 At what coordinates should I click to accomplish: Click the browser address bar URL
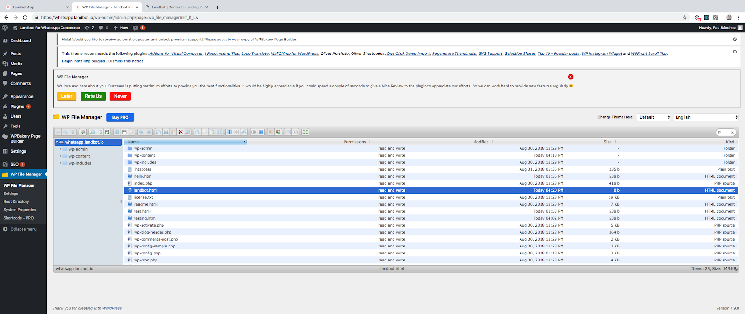120,17
